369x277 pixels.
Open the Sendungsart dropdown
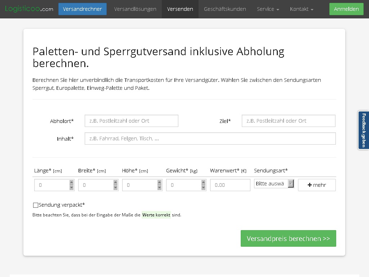274,184
